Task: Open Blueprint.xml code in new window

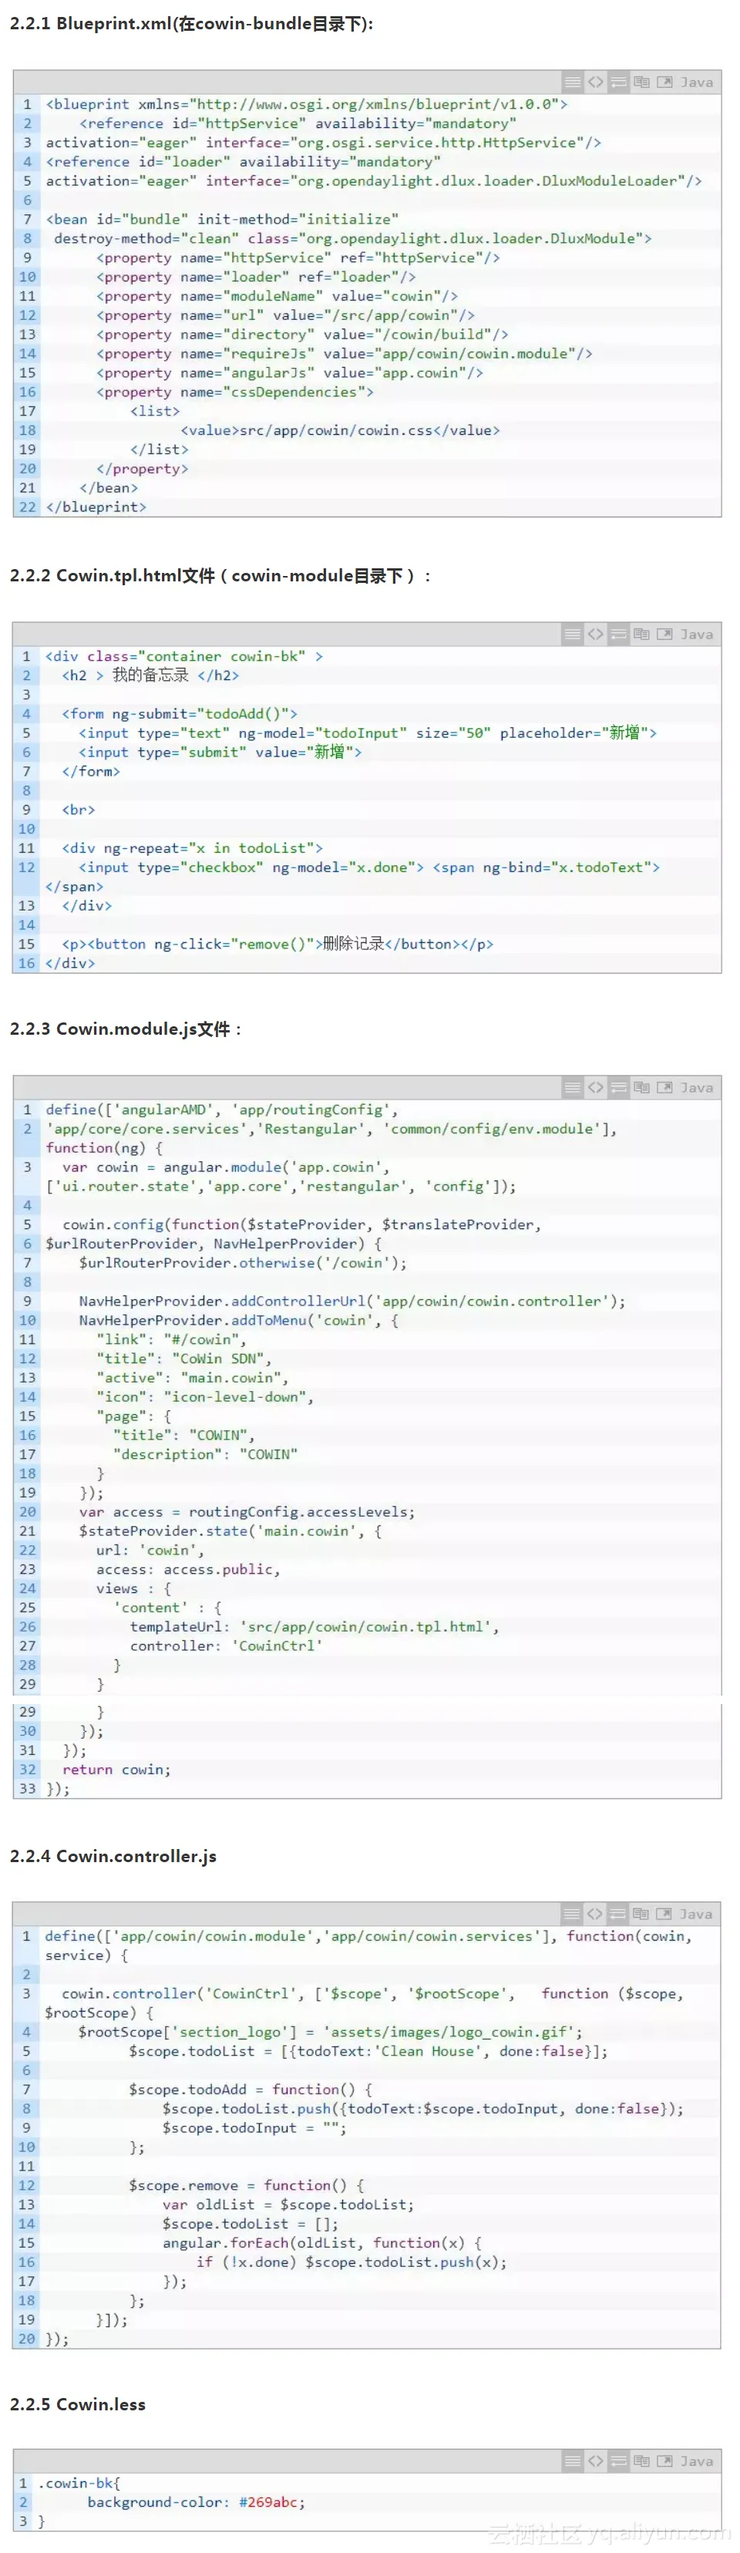Action: coord(664,83)
